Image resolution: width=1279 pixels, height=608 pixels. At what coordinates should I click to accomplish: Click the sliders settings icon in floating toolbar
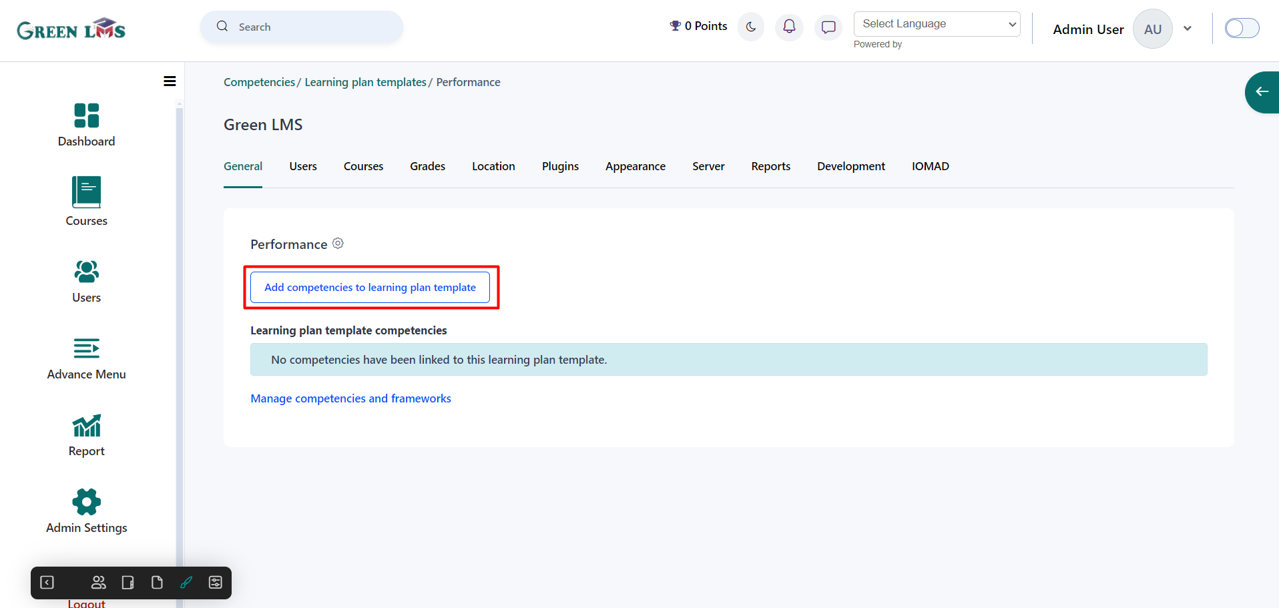pyautogui.click(x=216, y=583)
